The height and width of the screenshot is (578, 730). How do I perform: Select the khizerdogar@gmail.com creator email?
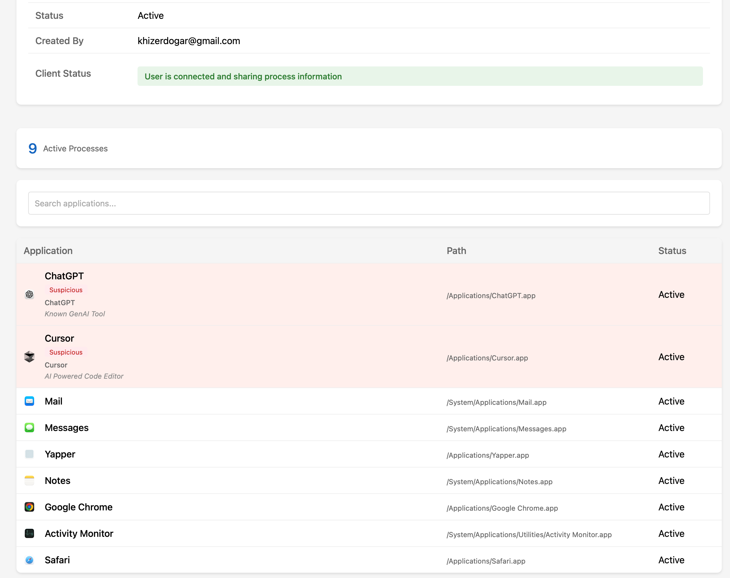[189, 41]
